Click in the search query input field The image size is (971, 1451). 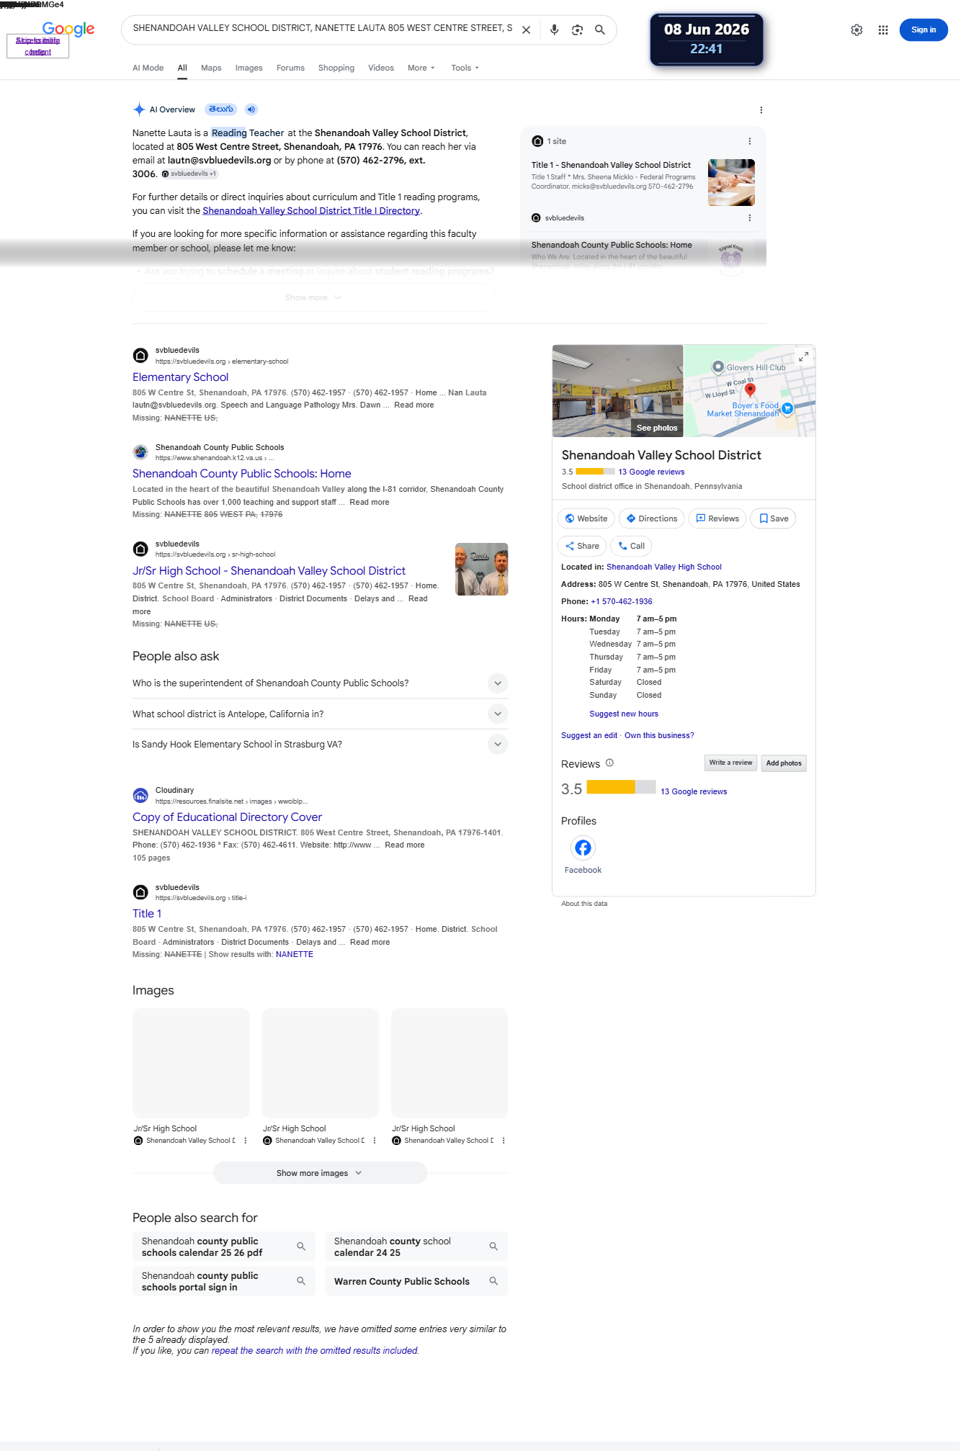click(323, 28)
